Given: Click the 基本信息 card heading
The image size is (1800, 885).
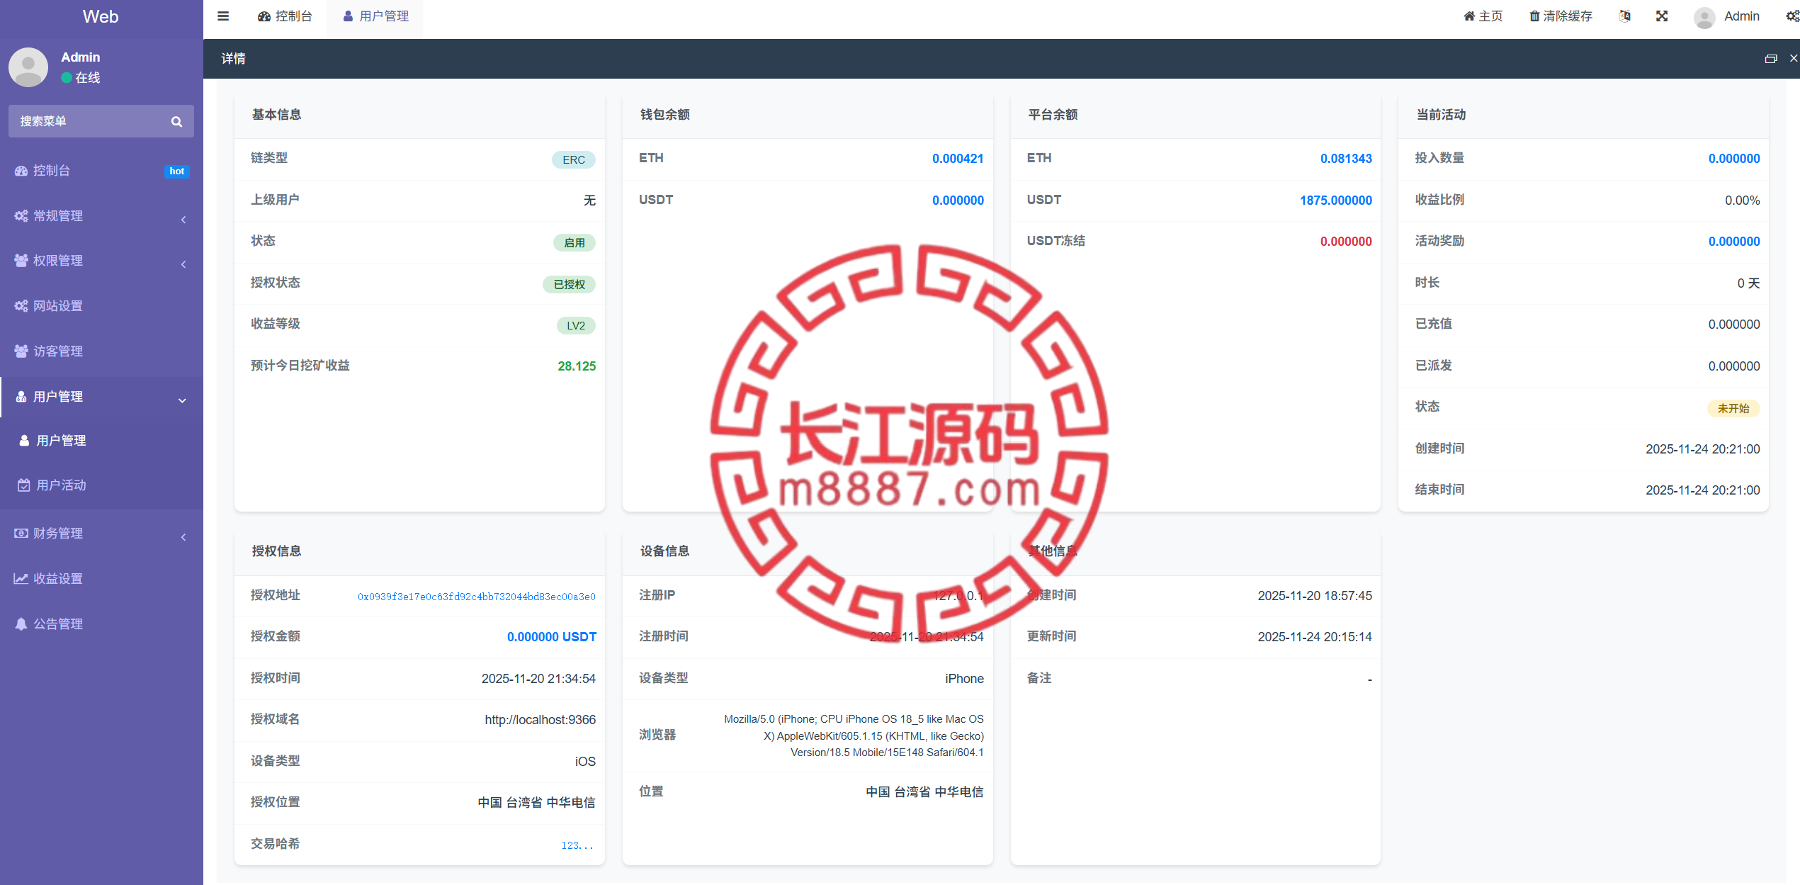Looking at the screenshot, I should [x=277, y=115].
